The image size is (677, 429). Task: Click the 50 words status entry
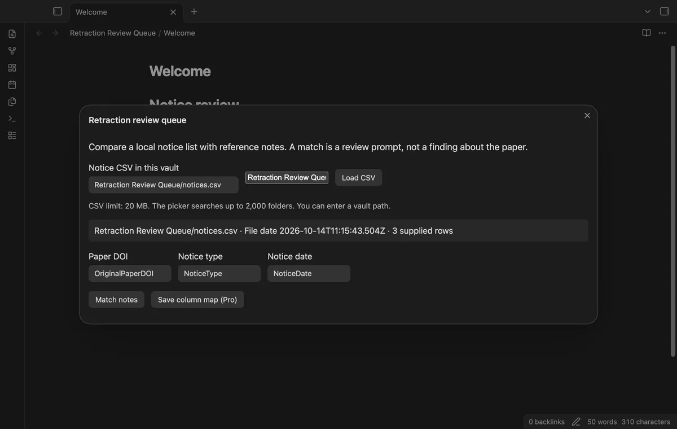(602, 422)
